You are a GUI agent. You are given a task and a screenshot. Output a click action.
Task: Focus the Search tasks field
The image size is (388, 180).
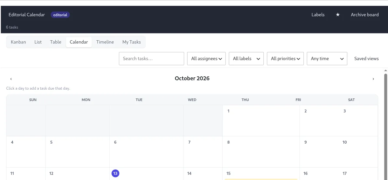click(151, 58)
